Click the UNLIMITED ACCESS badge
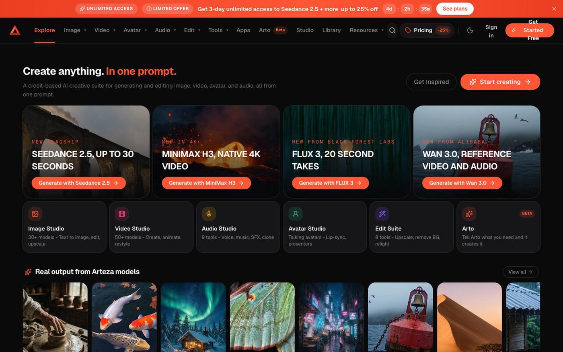 [x=106, y=8]
